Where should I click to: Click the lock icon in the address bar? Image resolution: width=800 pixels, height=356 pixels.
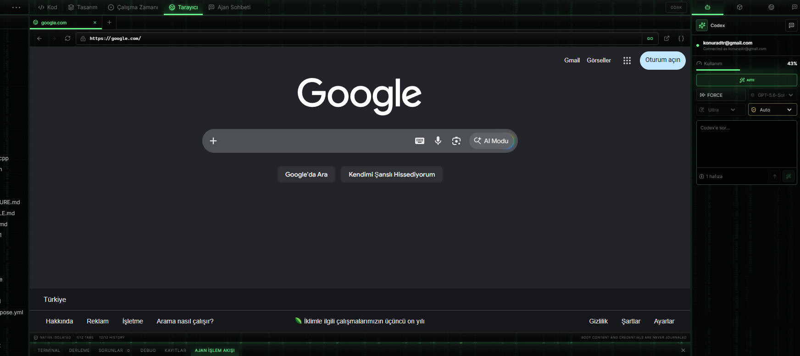(x=83, y=39)
